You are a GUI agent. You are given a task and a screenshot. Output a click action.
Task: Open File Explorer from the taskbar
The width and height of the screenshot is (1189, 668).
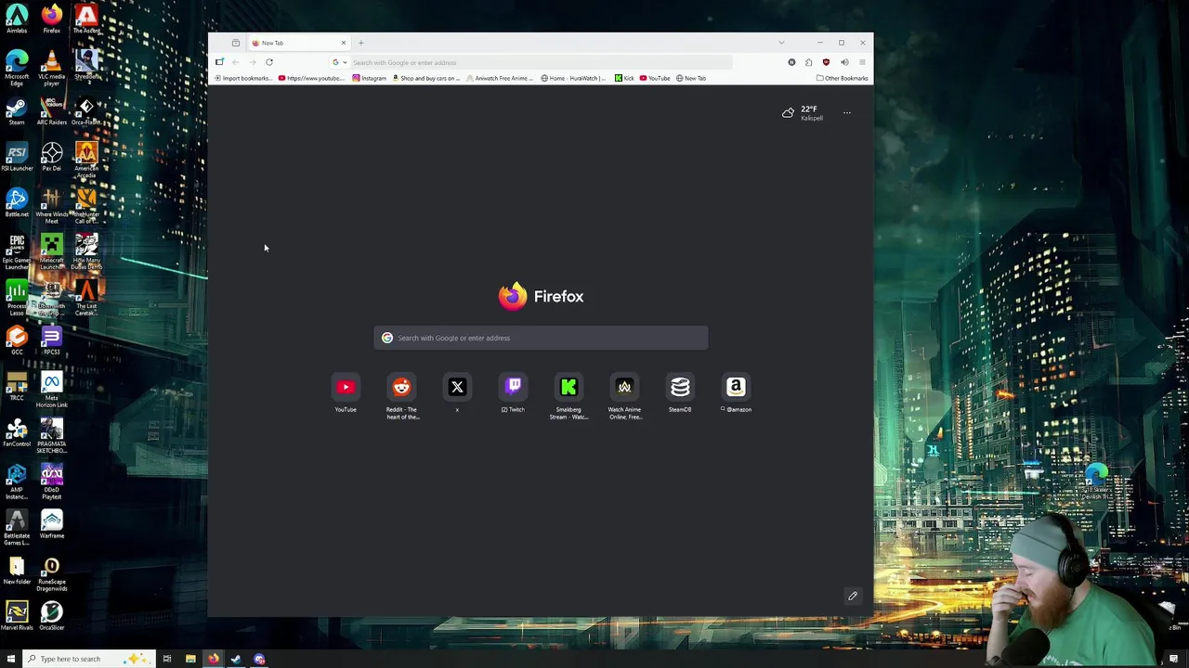click(190, 659)
